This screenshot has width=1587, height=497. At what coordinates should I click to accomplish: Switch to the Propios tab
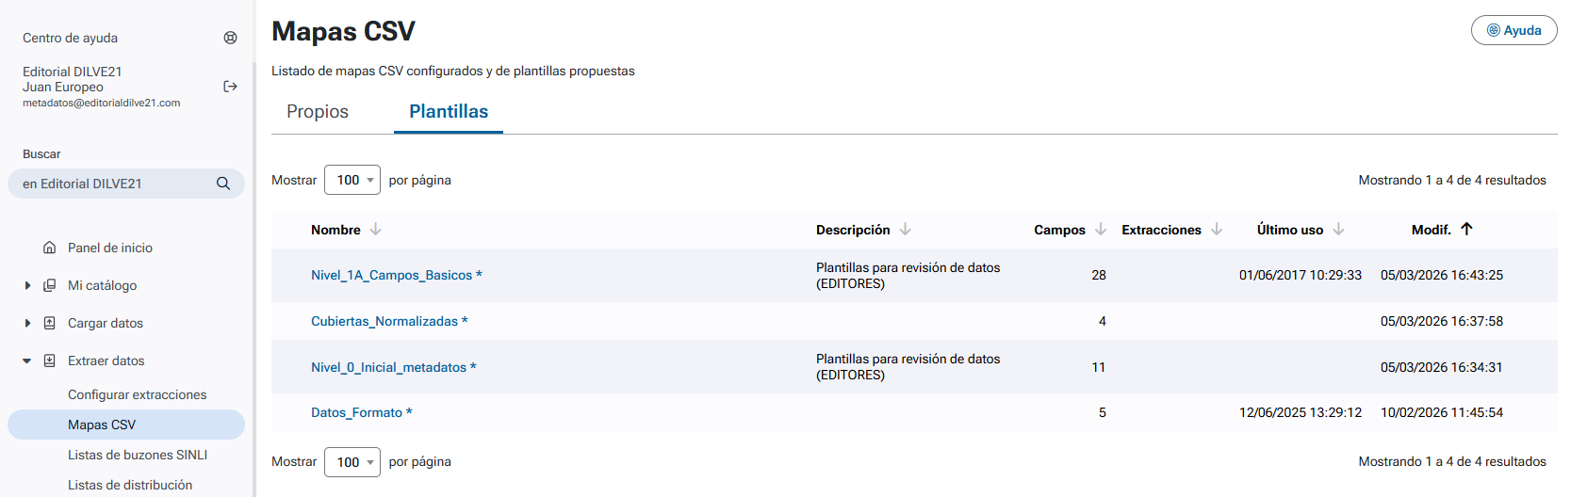[318, 111]
